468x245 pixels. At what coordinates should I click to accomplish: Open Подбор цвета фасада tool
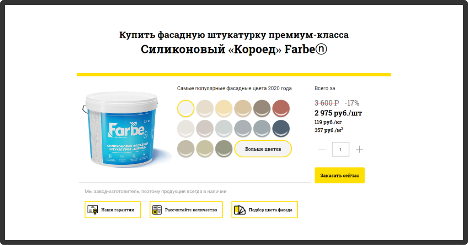(x=264, y=210)
